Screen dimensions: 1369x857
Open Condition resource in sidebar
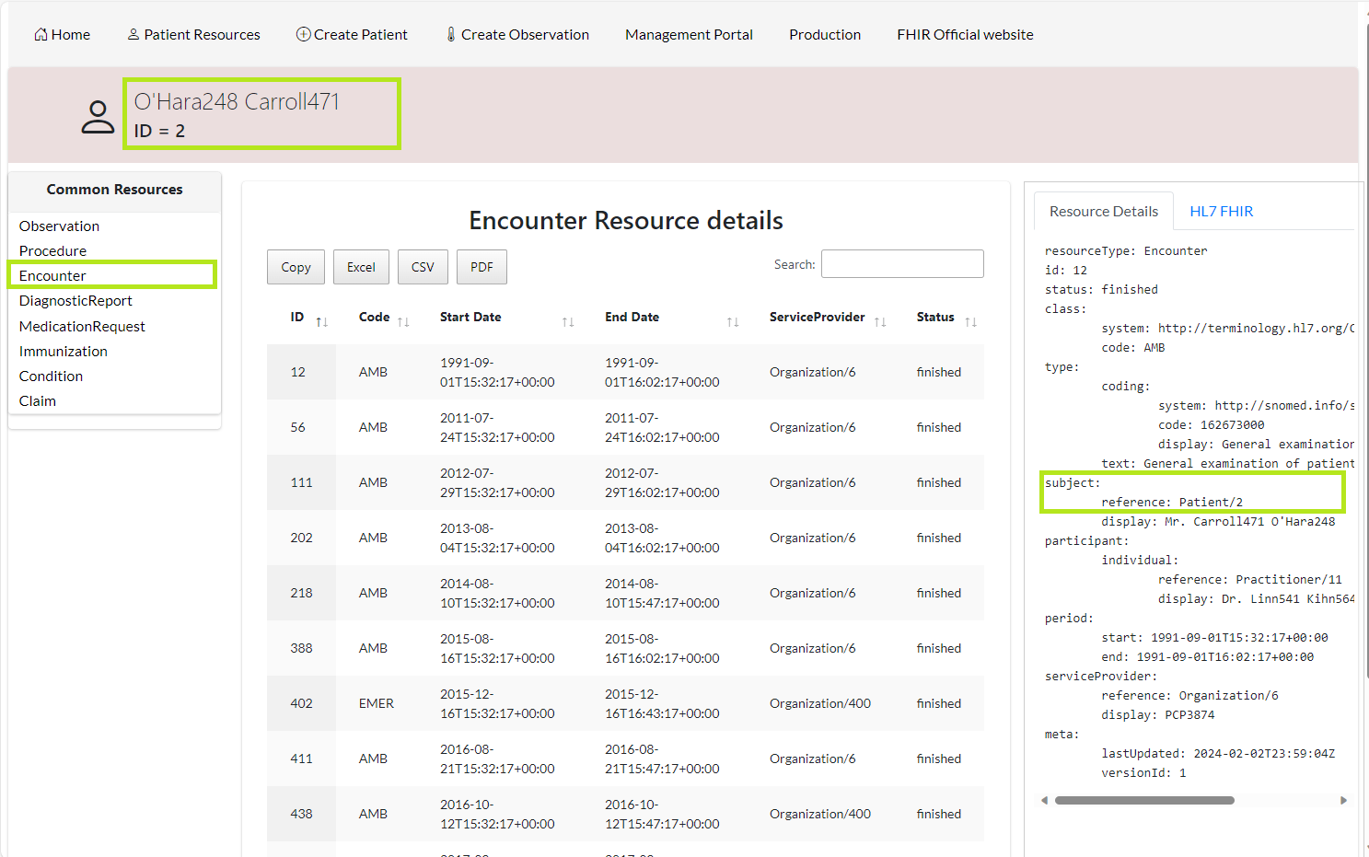coord(51,376)
